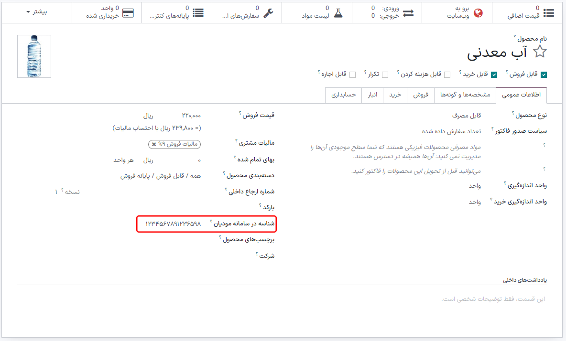Click the water bottle product image
Screen dimensions: 566x341
point(34,56)
